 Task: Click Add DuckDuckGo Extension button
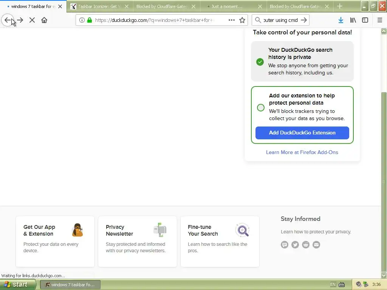pyautogui.click(x=302, y=133)
